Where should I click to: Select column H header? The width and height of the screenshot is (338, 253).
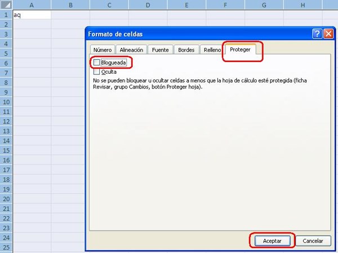tap(303, 5)
